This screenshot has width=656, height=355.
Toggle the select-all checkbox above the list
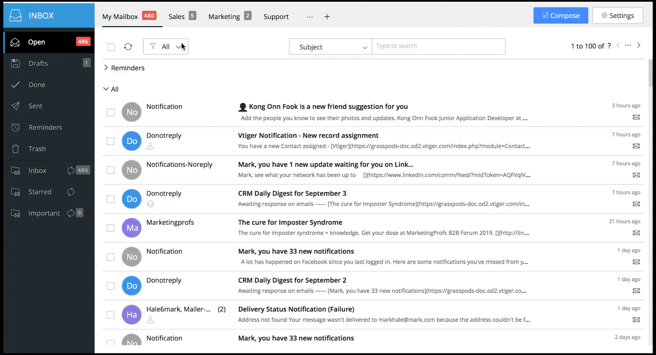click(x=111, y=47)
